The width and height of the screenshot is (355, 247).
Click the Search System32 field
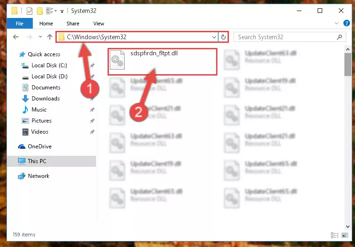[289, 37]
